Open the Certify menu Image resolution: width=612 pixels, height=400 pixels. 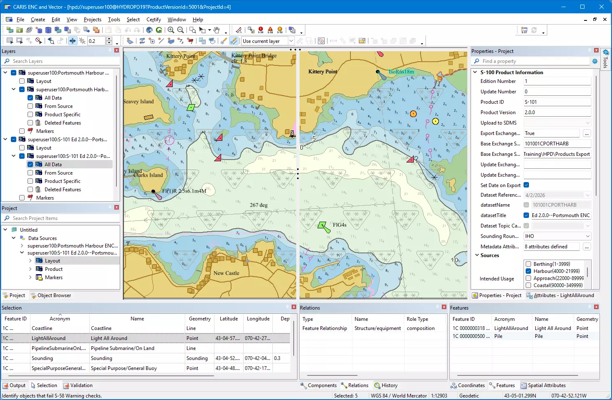[153, 19]
